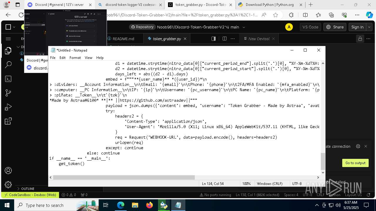The width and height of the screenshot is (376, 211).
Task: Open the Terminal panel icon in the activity bar
Action: [x=8, y=79]
